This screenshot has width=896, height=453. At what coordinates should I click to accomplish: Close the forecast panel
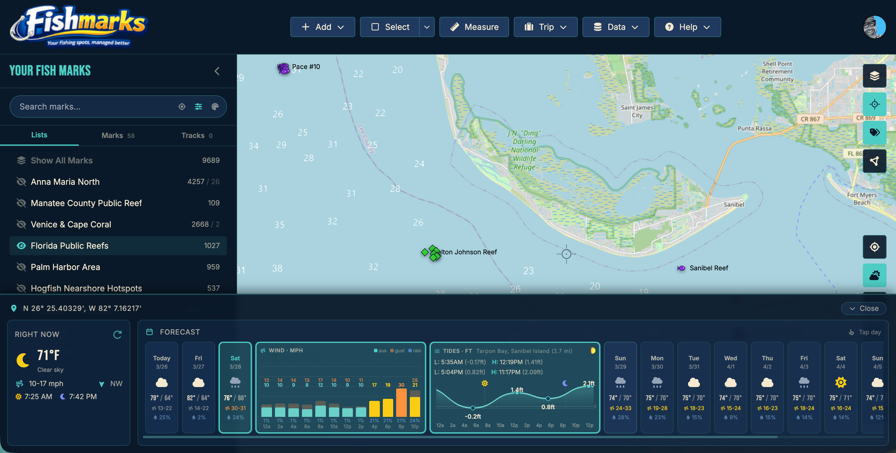(864, 308)
